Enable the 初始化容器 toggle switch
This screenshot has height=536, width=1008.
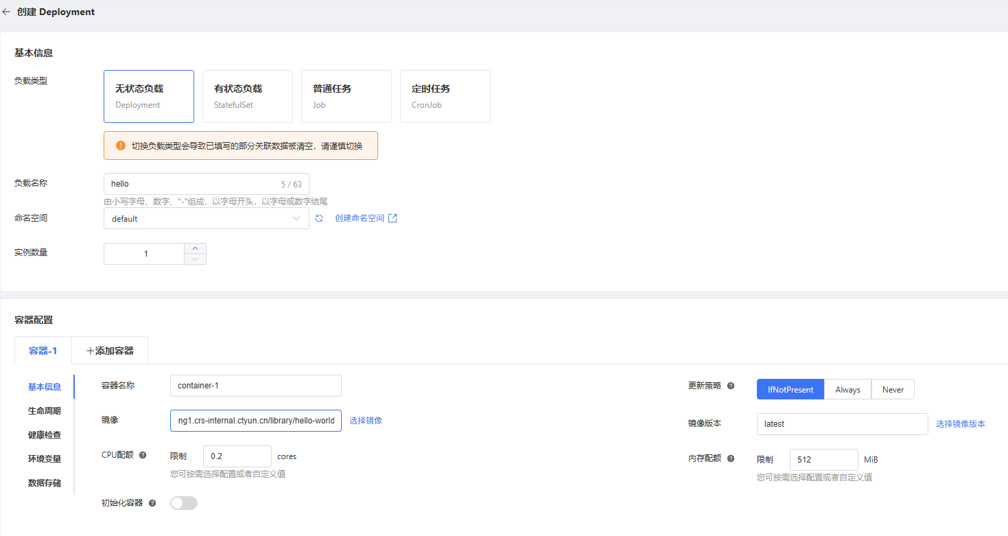point(183,503)
